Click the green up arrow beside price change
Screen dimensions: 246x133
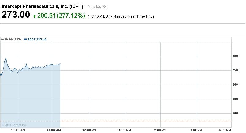point(35,16)
